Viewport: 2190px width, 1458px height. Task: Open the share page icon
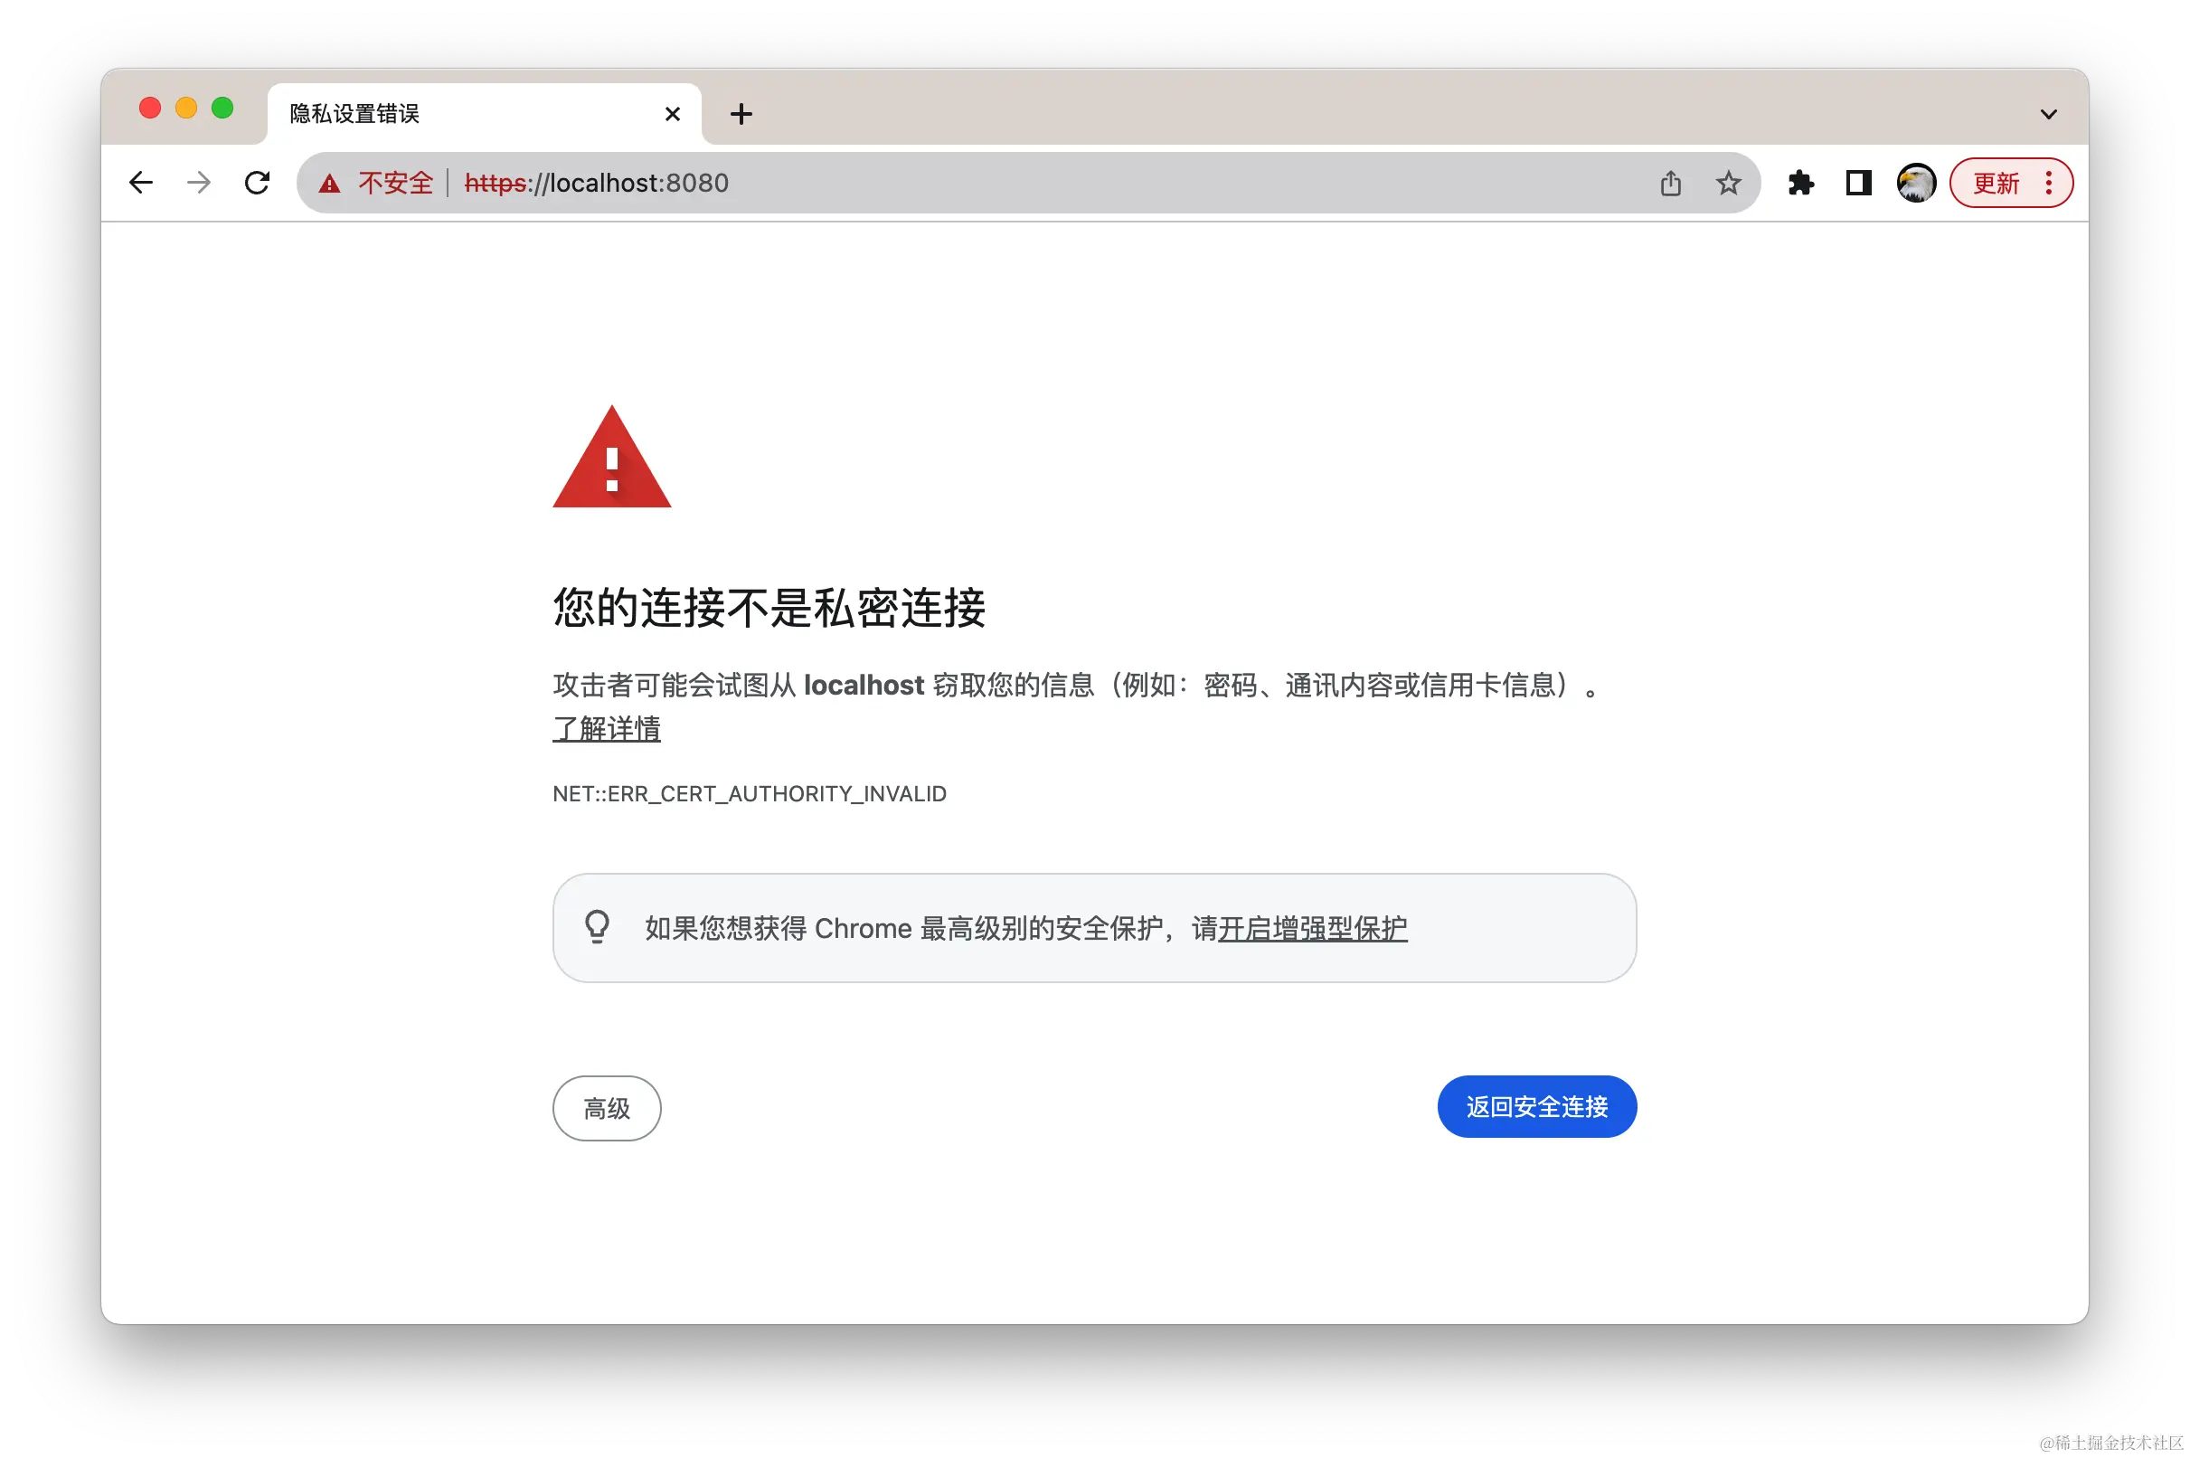(x=1670, y=183)
